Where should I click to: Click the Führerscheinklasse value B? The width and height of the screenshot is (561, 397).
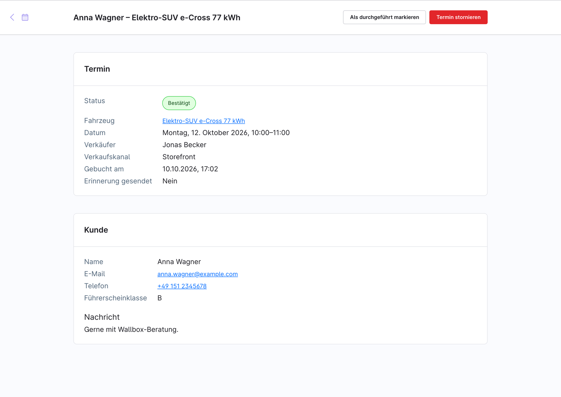click(x=160, y=298)
